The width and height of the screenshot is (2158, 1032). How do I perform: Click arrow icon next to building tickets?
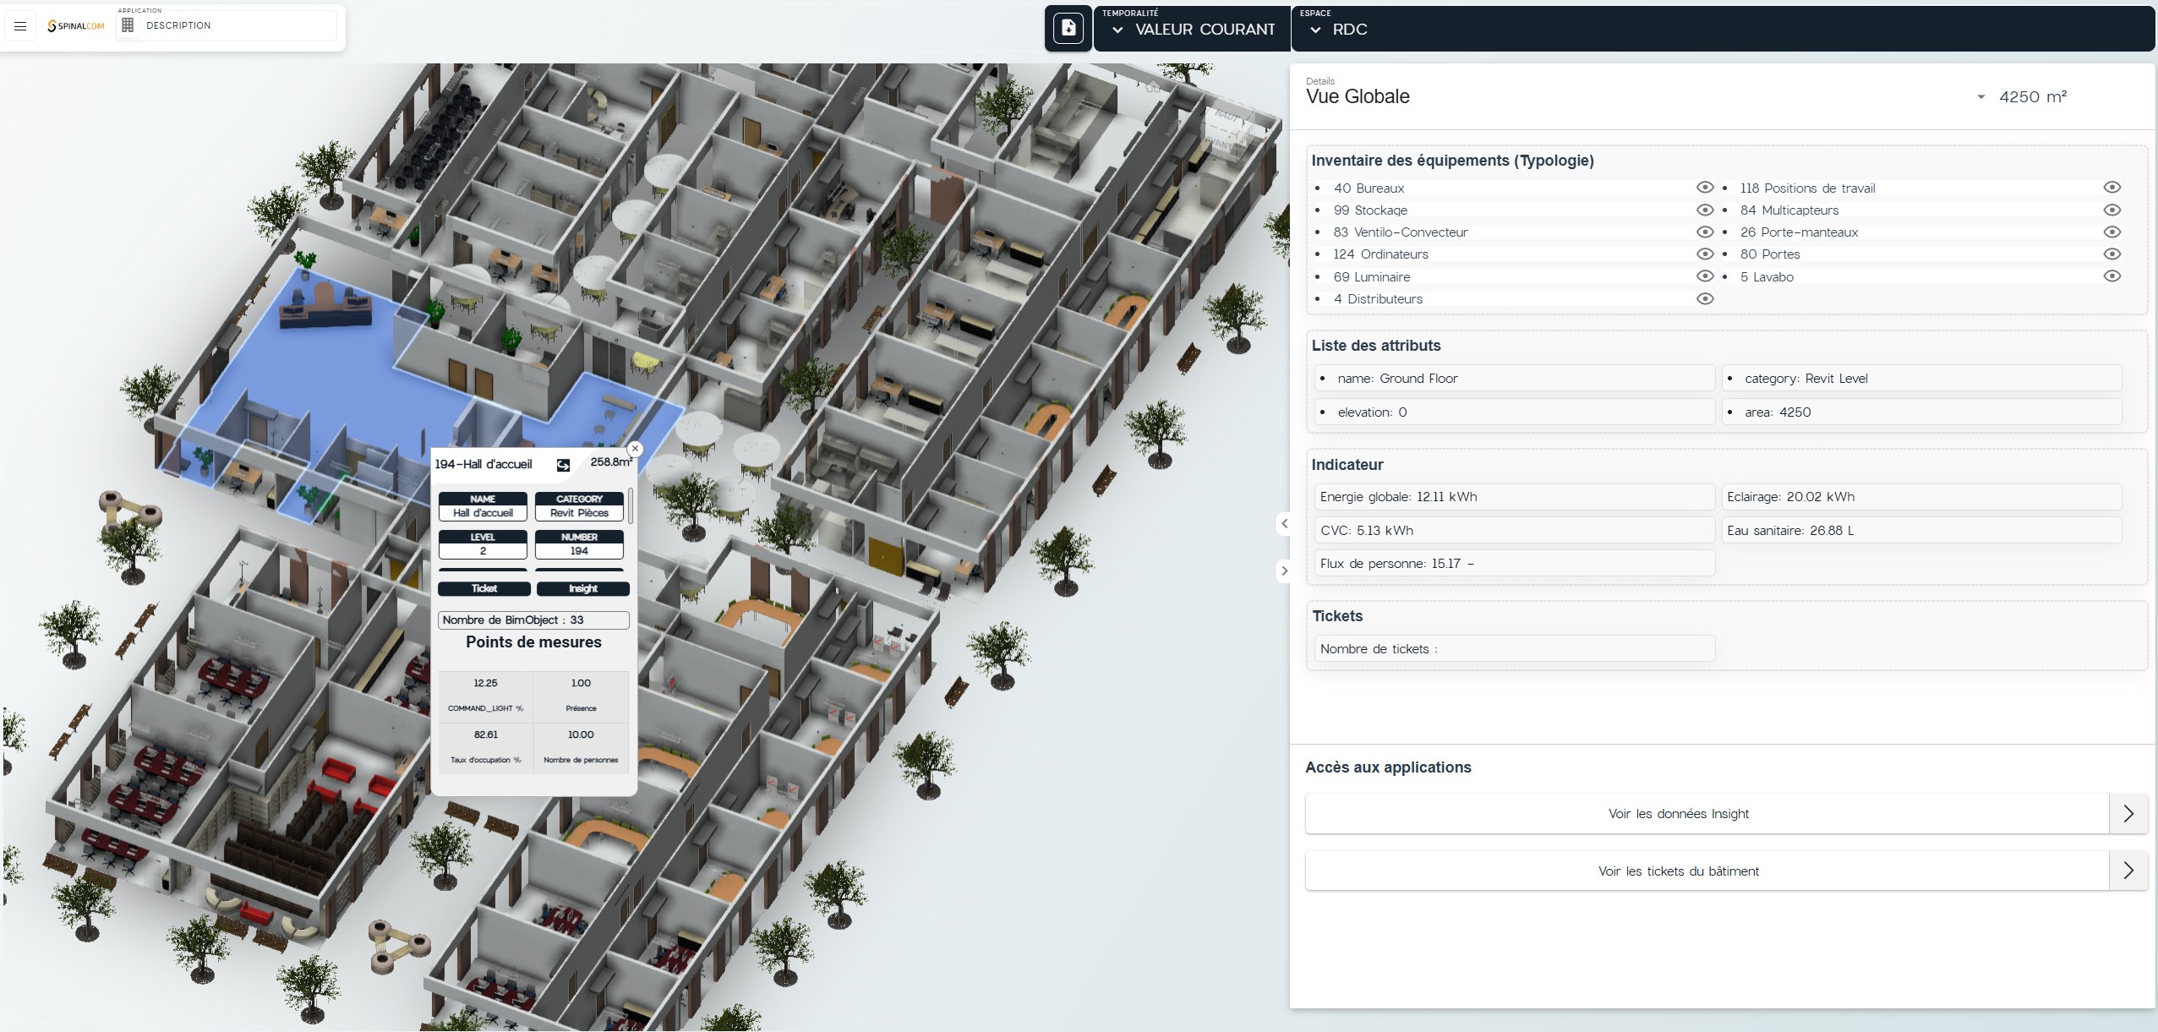click(2128, 871)
